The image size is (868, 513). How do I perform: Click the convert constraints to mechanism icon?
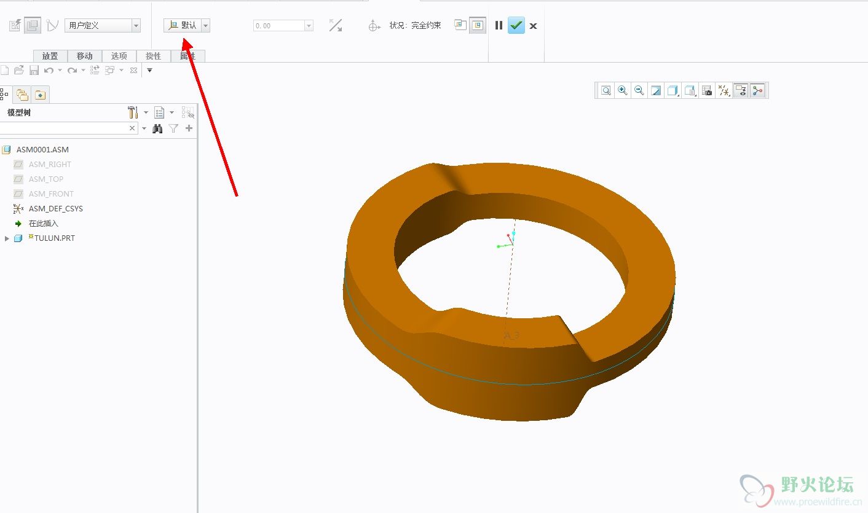[x=52, y=26]
